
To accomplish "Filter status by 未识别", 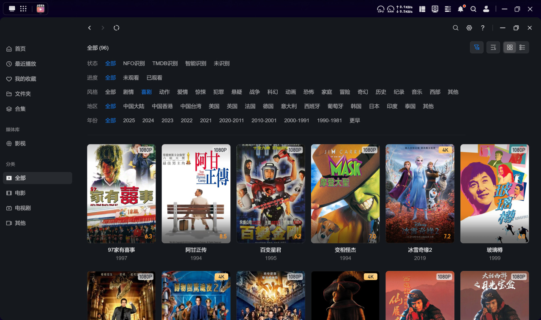I will point(221,63).
